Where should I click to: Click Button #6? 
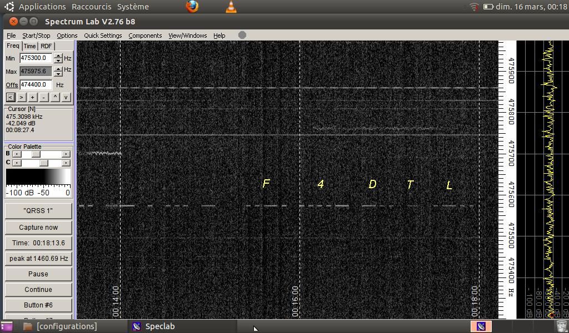coord(38,305)
